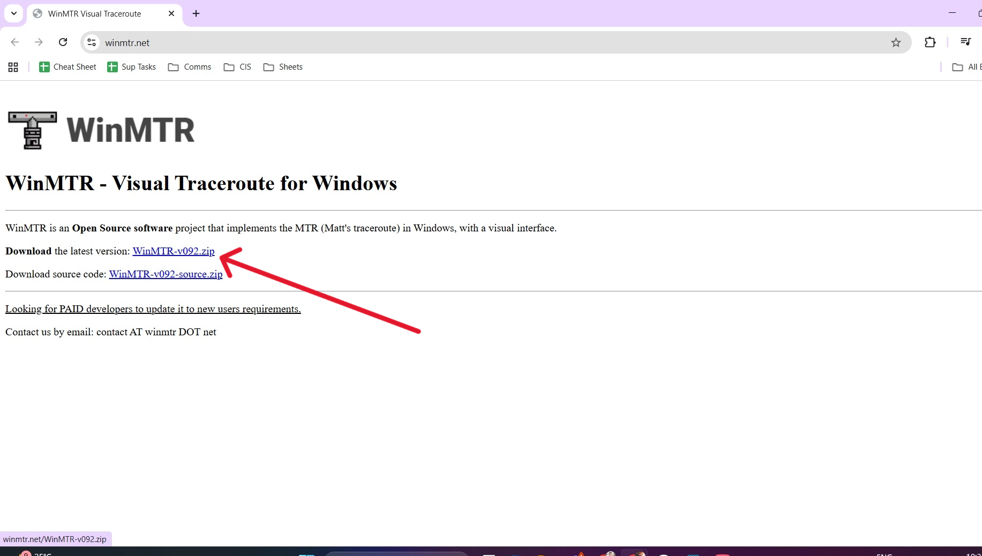Open the bookmarks apps grid icon
This screenshot has width=982, height=556.
pos(13,67)
